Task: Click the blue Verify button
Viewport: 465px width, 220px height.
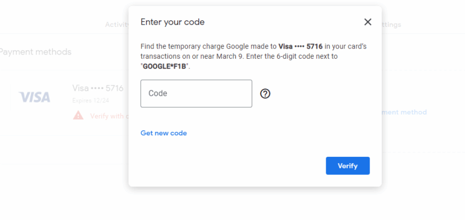Action: [348, 166]
